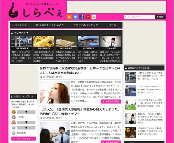Click the Twitter bird icon
Screen dimensions: 174x143
(x=75, y=17)
